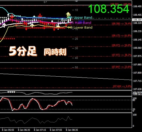
Task: Click the white descending trend line
Action: point(66,77)
